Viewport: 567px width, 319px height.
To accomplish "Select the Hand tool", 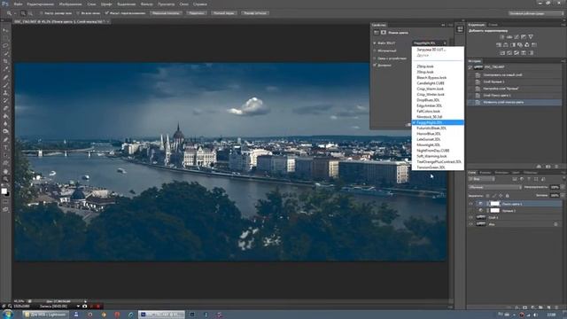I will click(5, 171).
